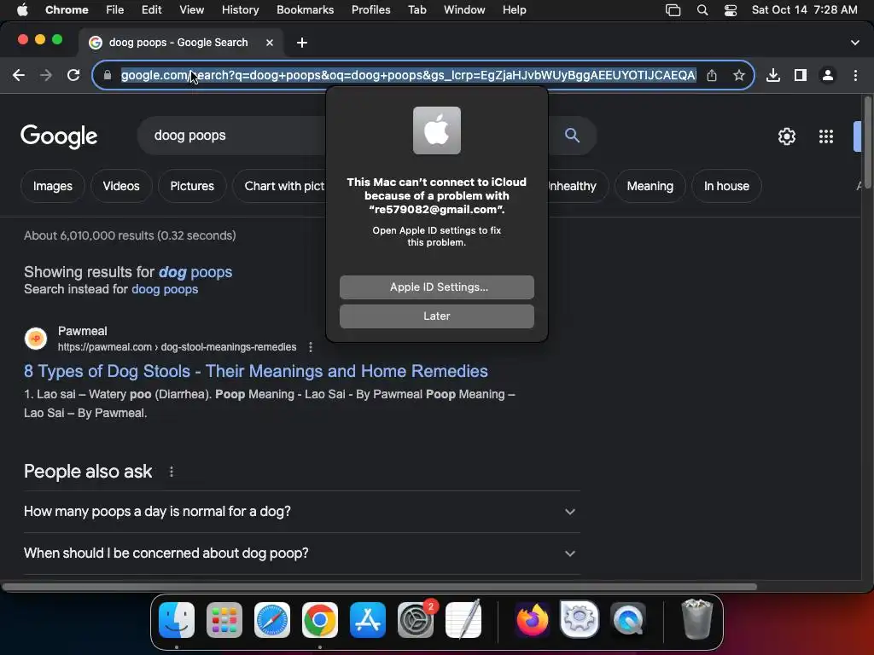Open the pawmeal.com URL breadcrumb
The height and width of the screenshot is (655, 874).
coord(178,347)
